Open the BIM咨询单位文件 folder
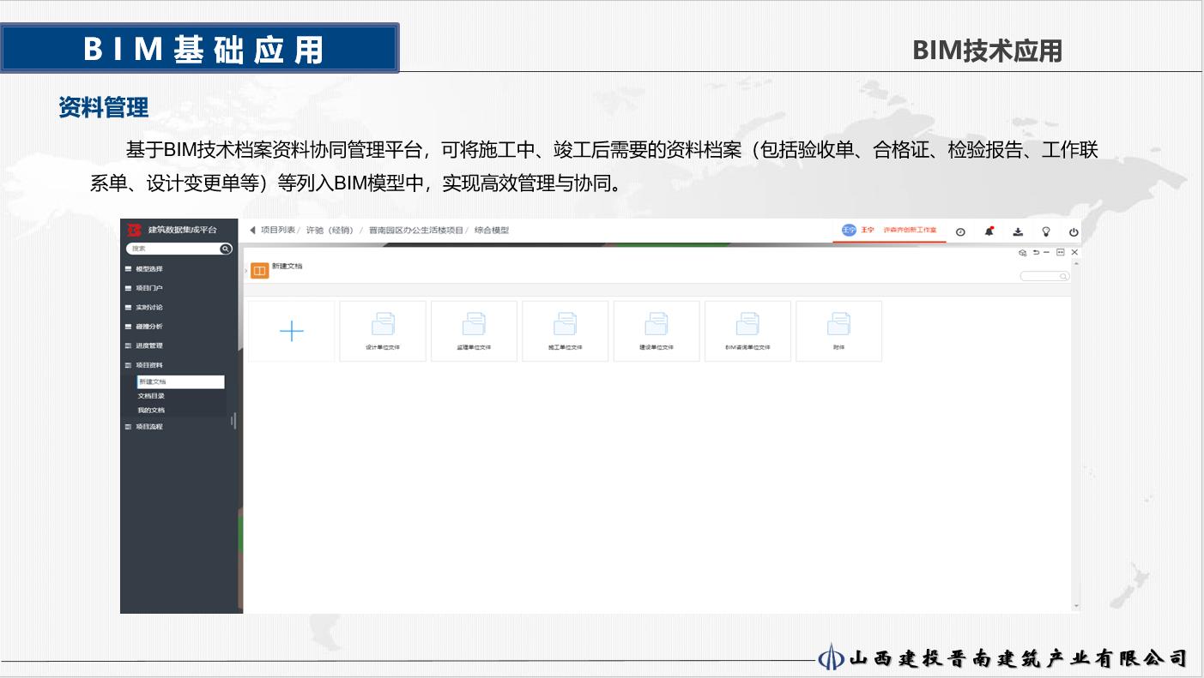The width and height of the screenshot is (1204, 678). [x=747, y=331]
